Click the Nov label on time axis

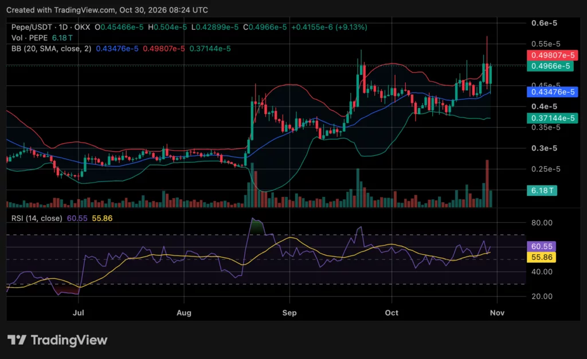[x=497, y=313]
